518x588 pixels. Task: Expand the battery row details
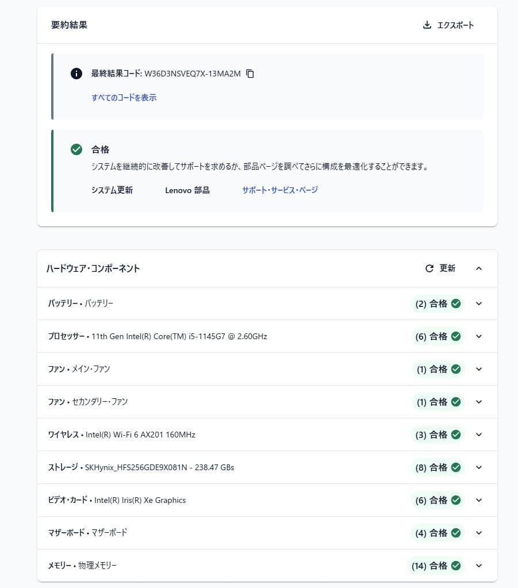tap(479, 303)
